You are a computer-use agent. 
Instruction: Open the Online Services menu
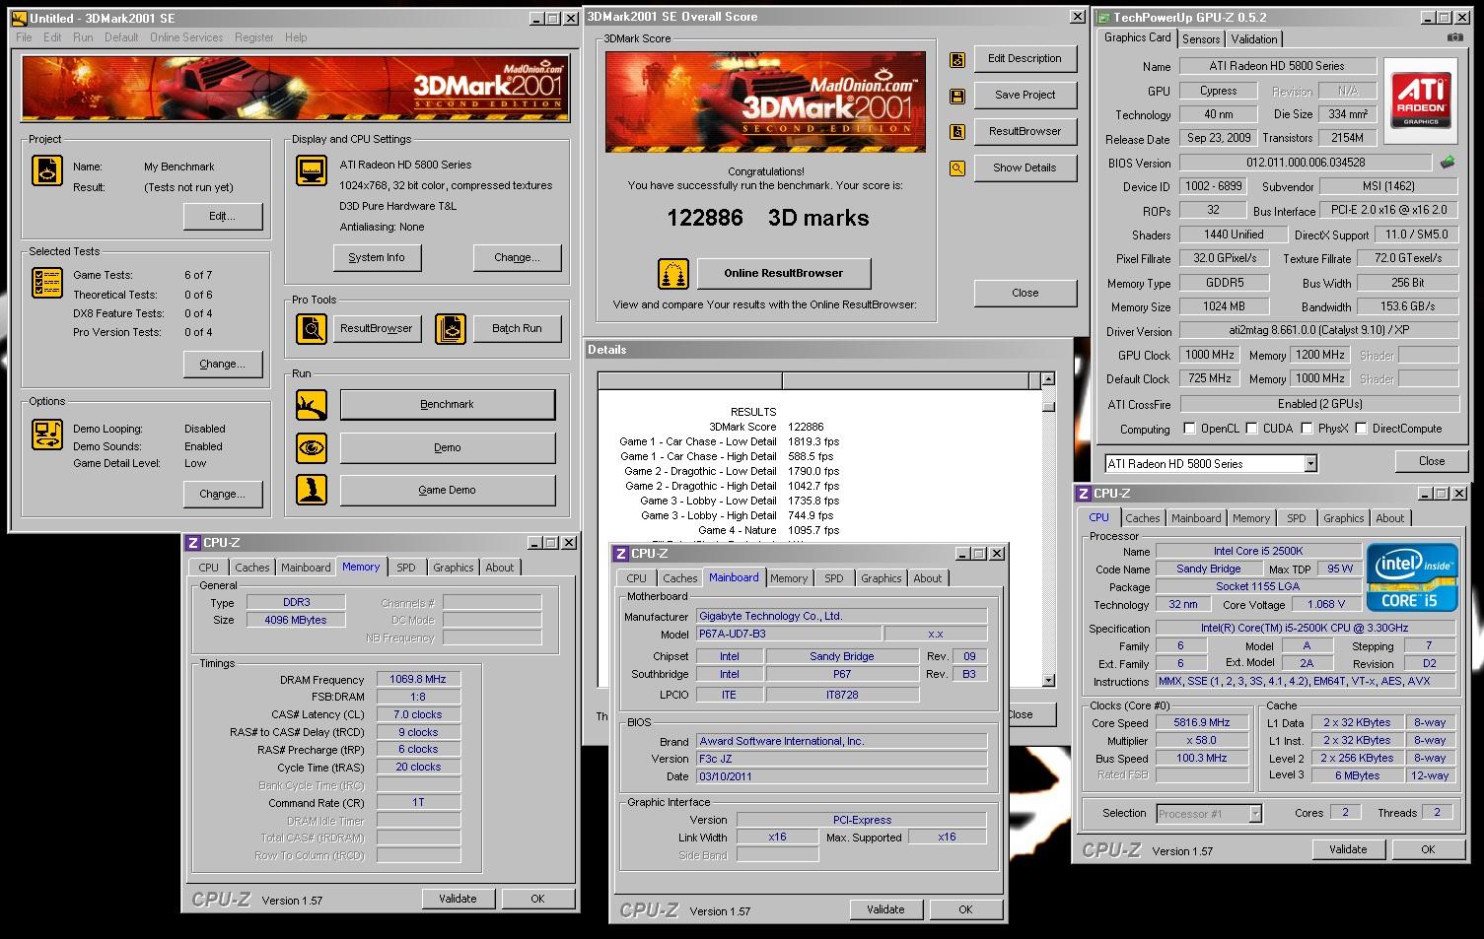click(x=186, y=37)
